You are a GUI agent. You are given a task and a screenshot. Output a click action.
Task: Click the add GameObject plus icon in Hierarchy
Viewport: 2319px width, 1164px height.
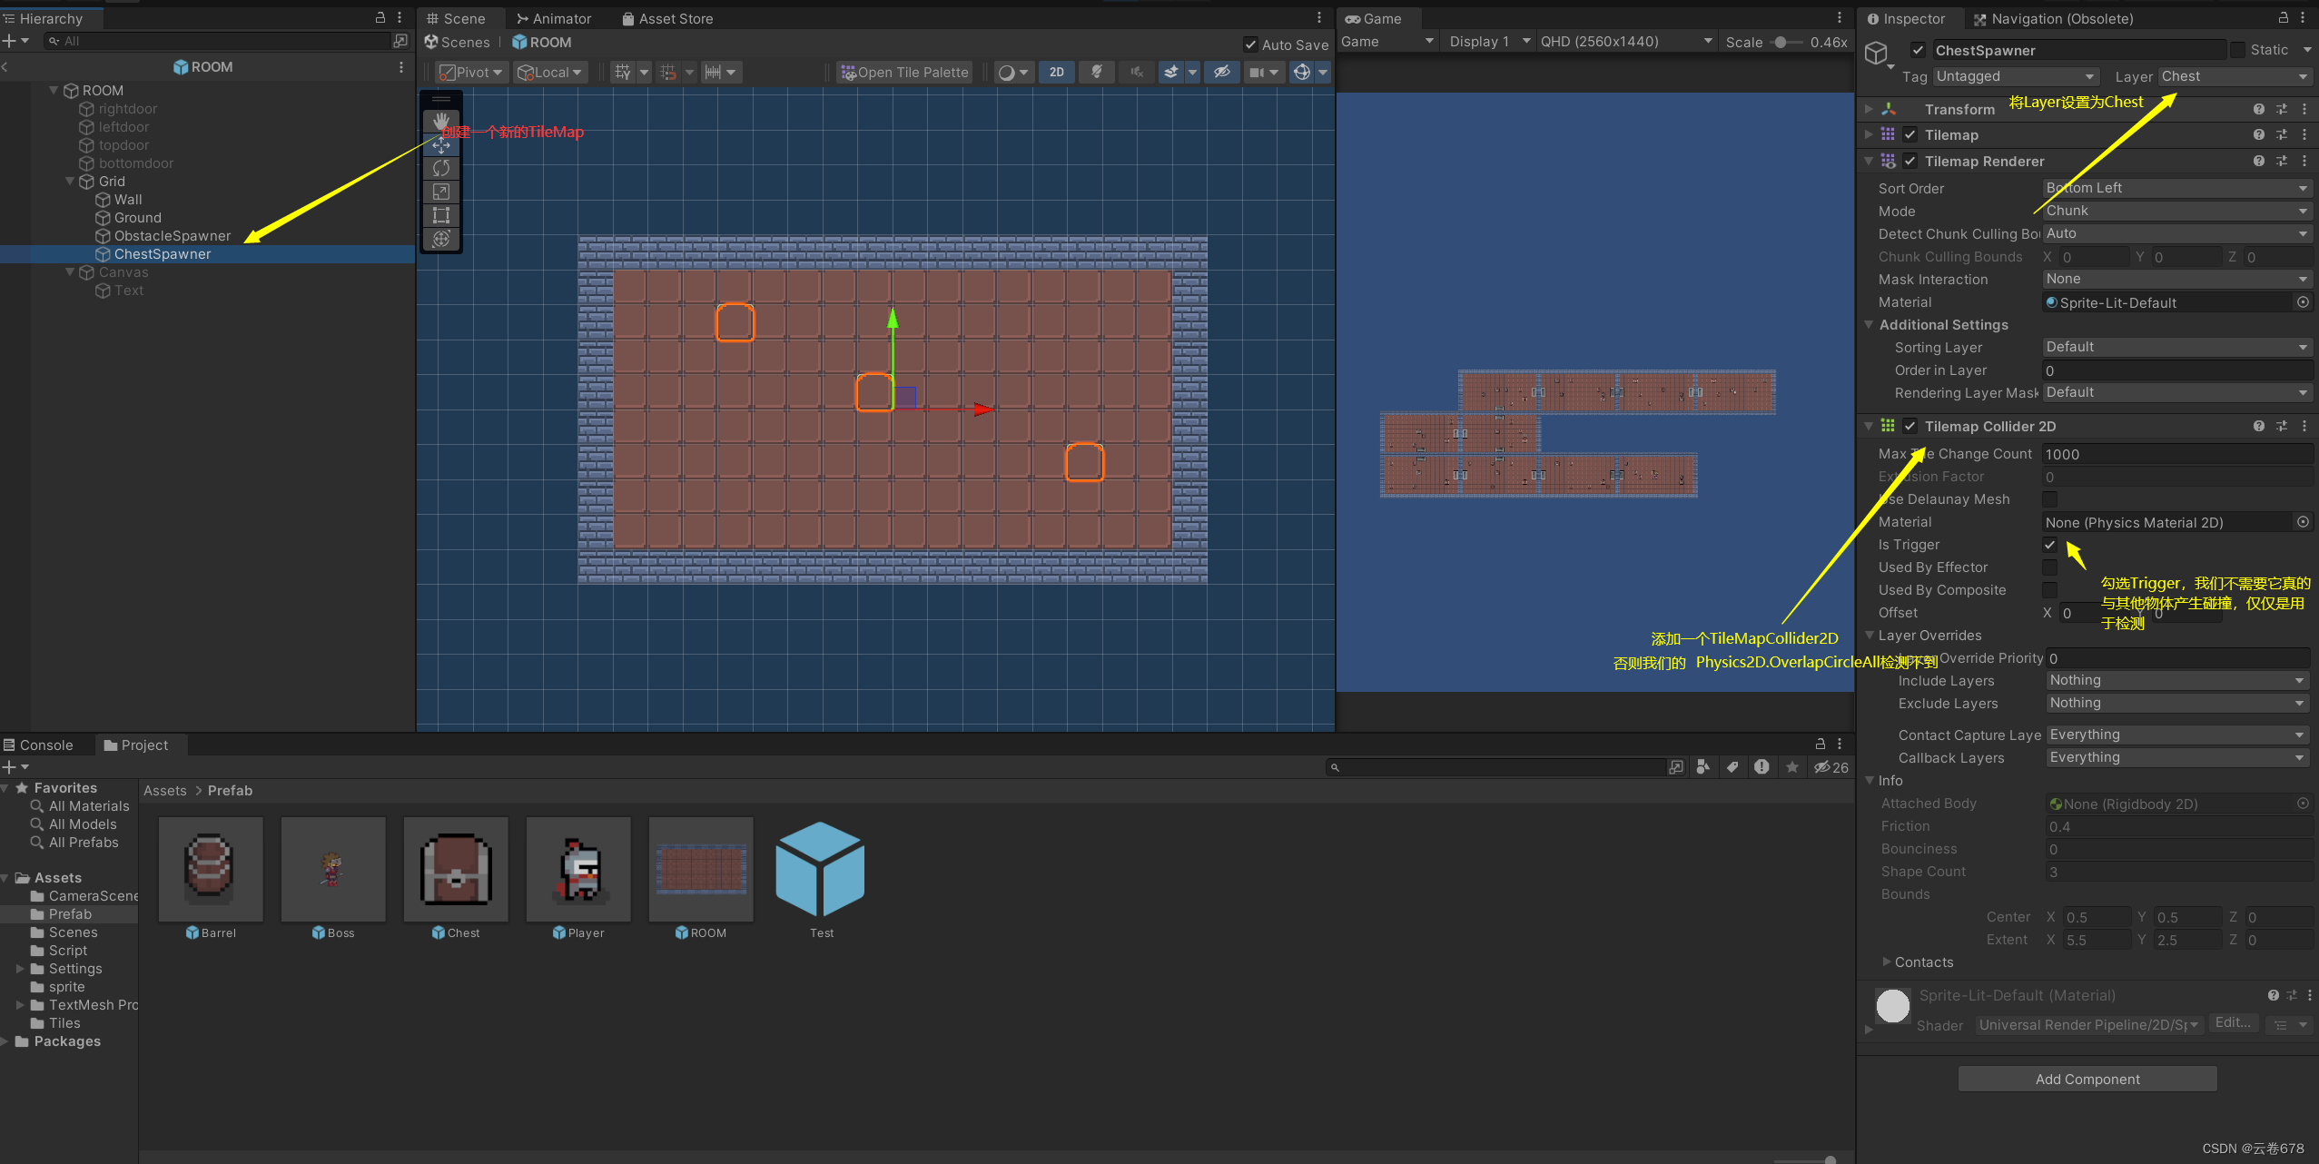coord(9,40)
